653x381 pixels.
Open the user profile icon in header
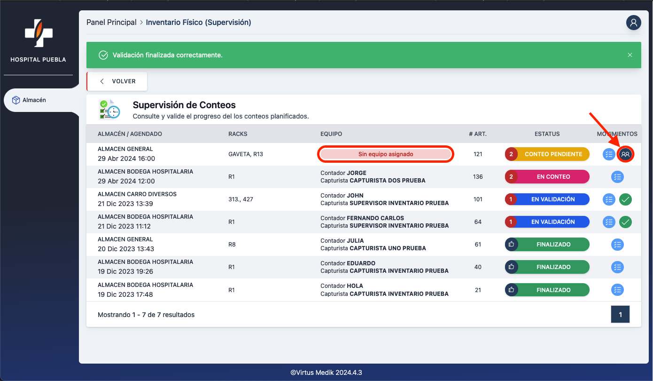(x=634, y=23)
